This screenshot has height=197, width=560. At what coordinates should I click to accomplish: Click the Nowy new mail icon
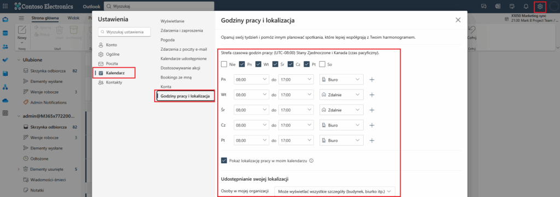(22, 29)
